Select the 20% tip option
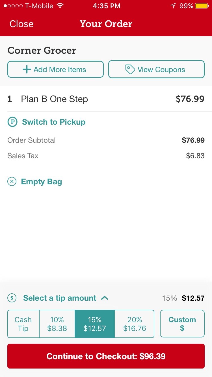Screen dimensions: 212x377 [135, 324]
